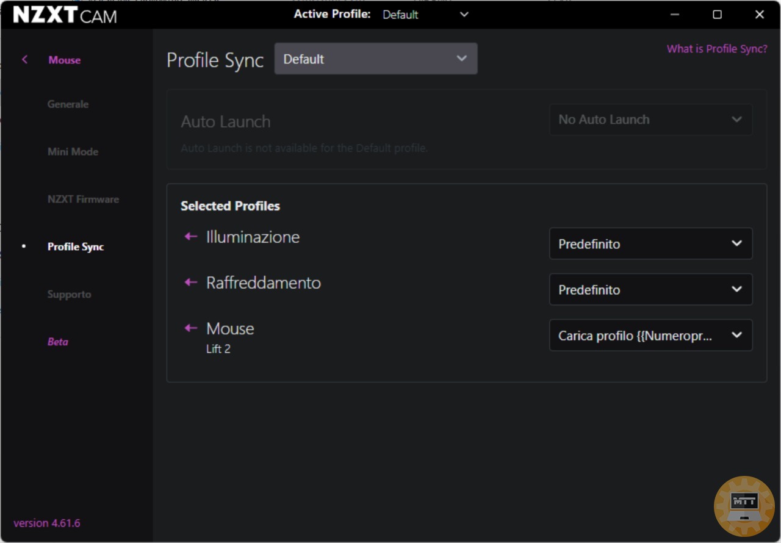Open the Mouse Carica profilo dropdown

click(x=650, y=336)
